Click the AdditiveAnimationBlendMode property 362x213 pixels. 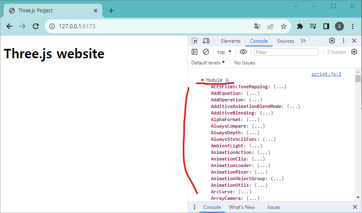coord(247,106)
